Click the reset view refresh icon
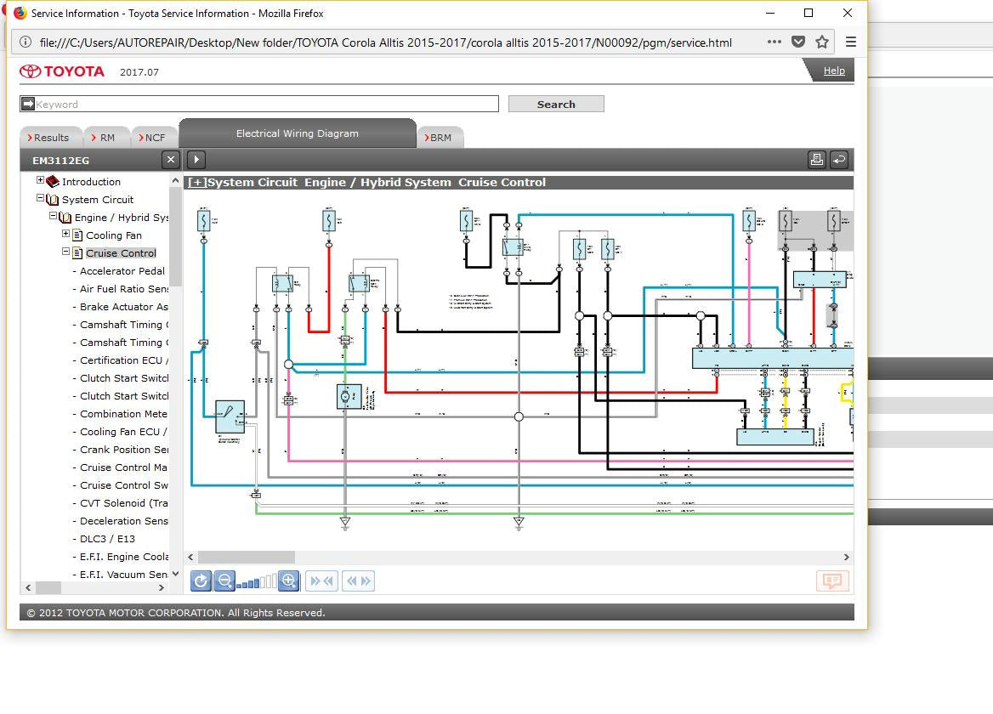The height and width of the screenshot is (714, 993). (x=201, y=581)
